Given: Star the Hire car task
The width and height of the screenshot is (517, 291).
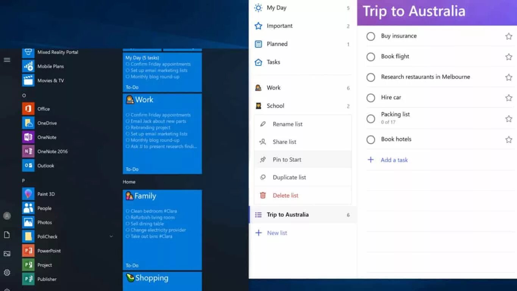Looking at the screenshot, I should point(509,98).
